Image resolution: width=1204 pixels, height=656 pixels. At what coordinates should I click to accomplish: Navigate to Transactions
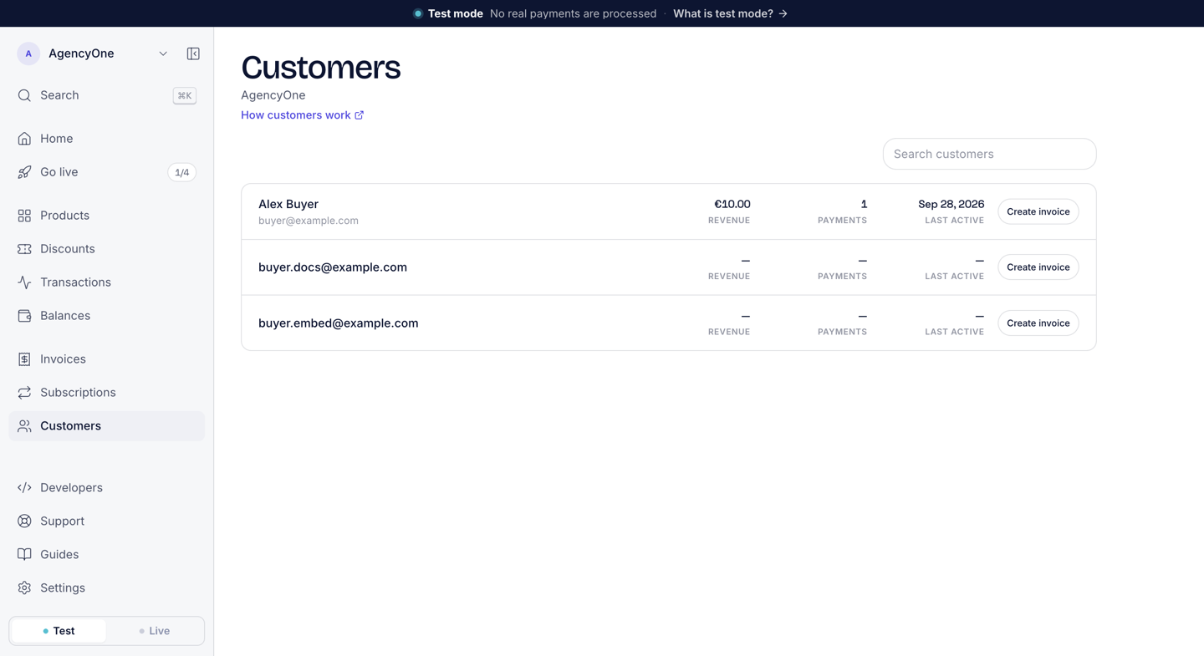click(107, 282)
